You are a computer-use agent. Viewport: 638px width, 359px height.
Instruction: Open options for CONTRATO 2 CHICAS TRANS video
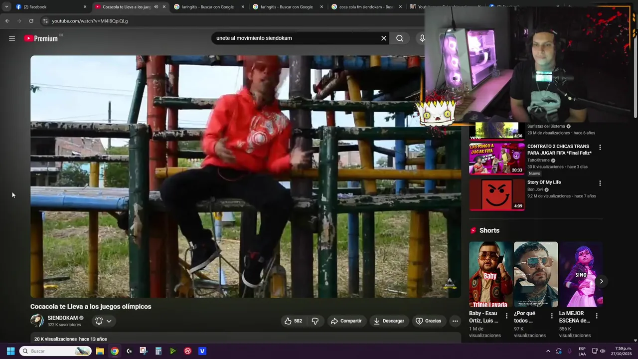tap(600, 148)
